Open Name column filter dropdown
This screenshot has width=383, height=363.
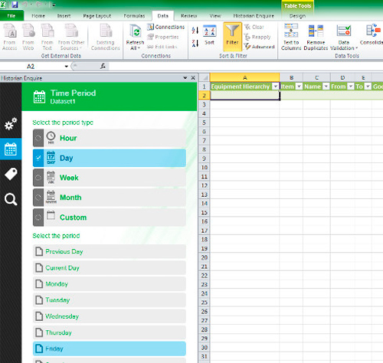coord(326,87)
